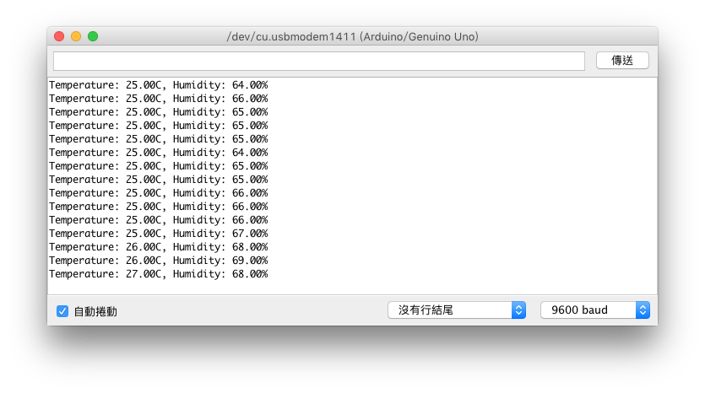Click the 傳送 send button
Screen dimensions: 705x393
(x=622, y=61)
